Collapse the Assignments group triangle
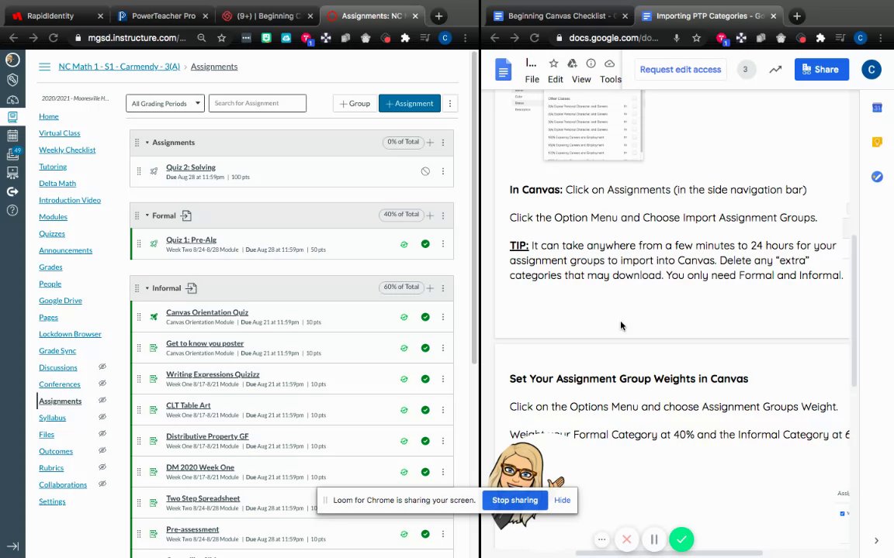This screenshot has height=558, width=894. point(147,143)
